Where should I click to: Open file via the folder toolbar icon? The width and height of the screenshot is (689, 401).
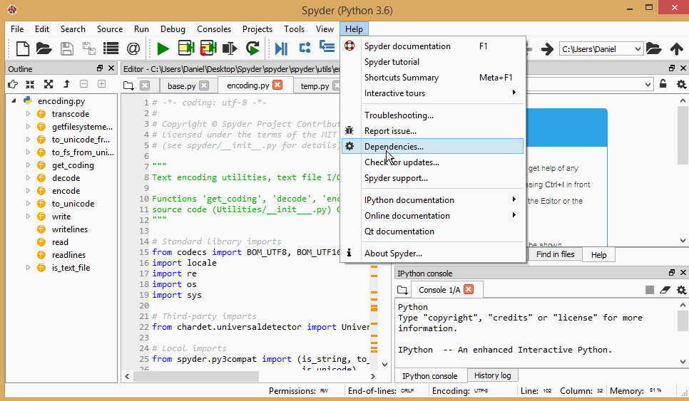(44, 48)
